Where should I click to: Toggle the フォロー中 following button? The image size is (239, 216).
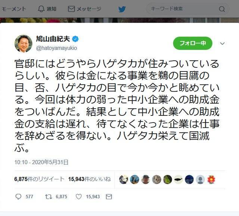(193, 43)
